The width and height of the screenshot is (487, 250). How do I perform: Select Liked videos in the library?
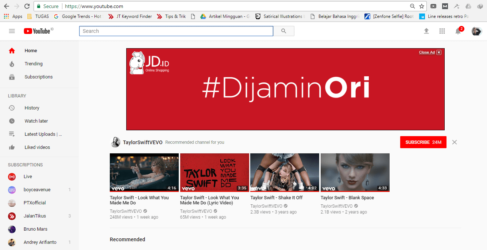[x=39, y=147]
